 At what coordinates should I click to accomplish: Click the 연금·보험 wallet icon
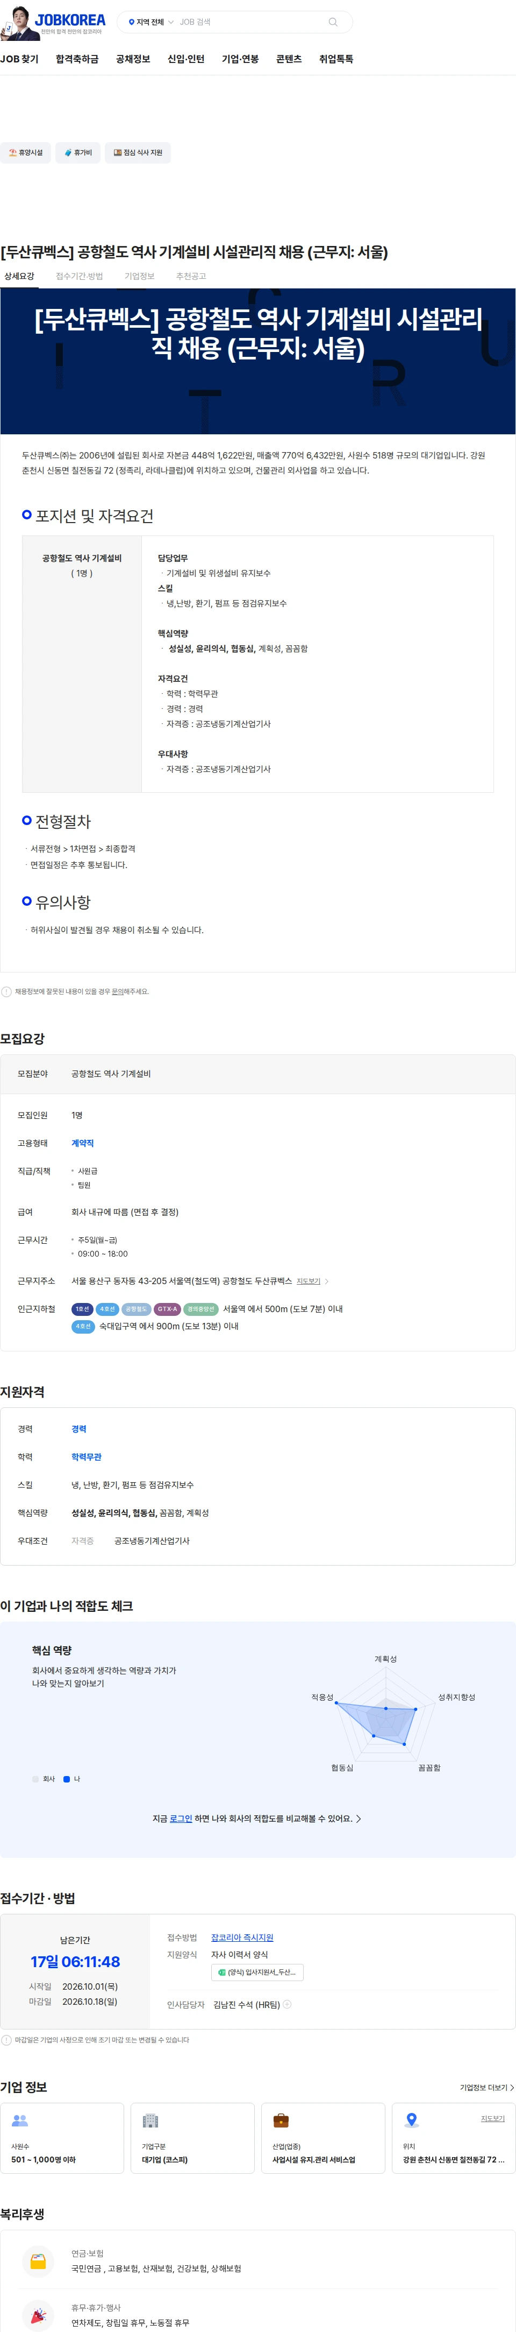pos(38,2260)
